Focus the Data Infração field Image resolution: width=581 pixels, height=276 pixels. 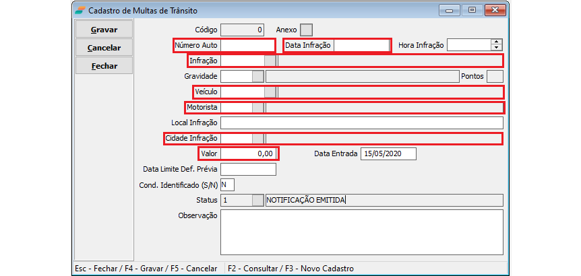tap(361, 45)
